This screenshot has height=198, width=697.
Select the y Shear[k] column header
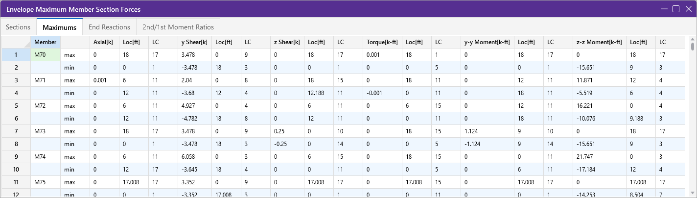coord(194,42)
